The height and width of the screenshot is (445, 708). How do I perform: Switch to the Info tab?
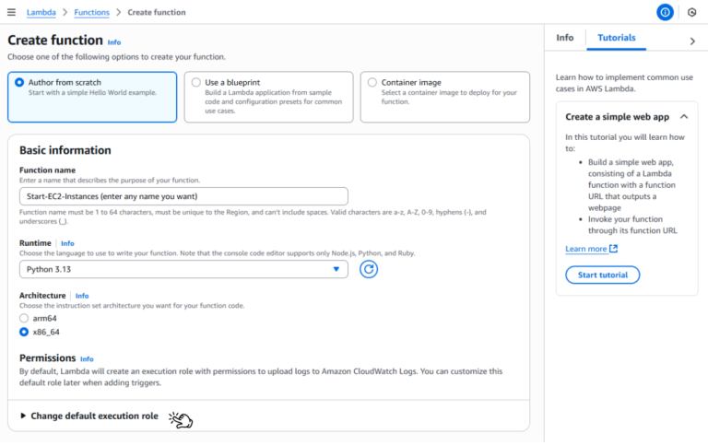[564, 38]
